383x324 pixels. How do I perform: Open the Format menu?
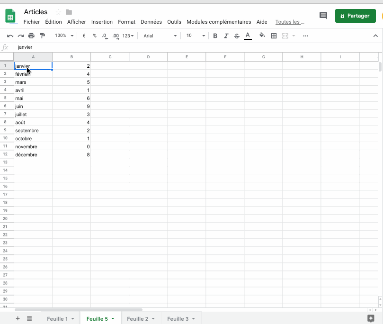tap(126, 22)
